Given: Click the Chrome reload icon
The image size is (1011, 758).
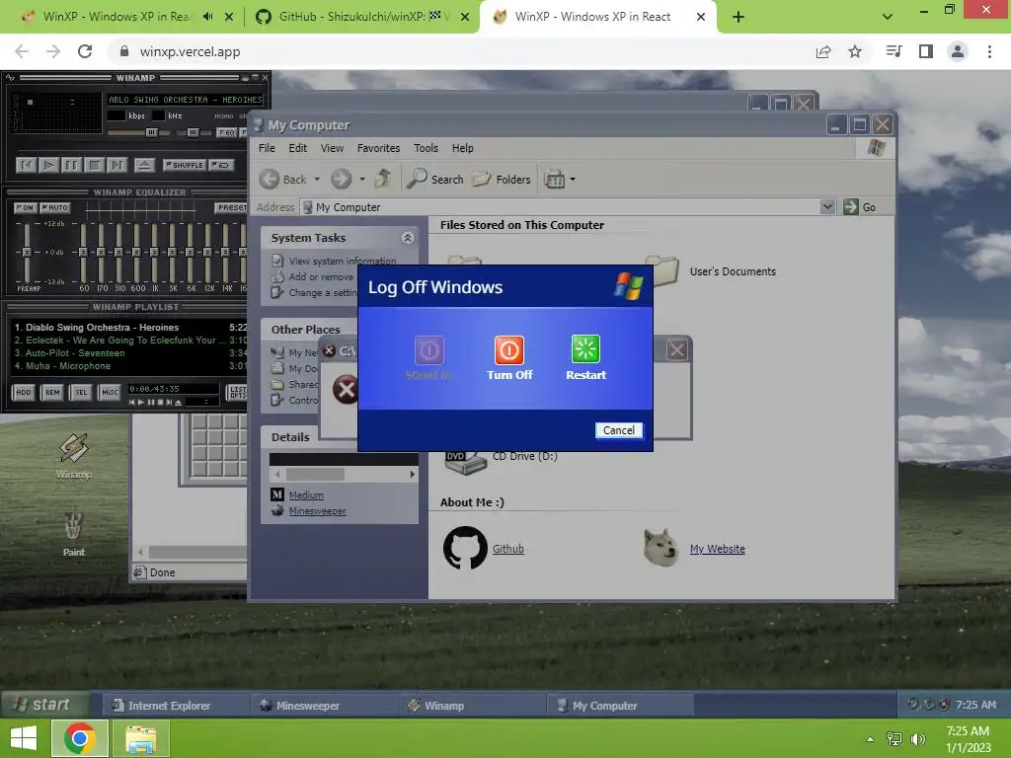Looking at the screenshot, I should click(x=85, y=51).
